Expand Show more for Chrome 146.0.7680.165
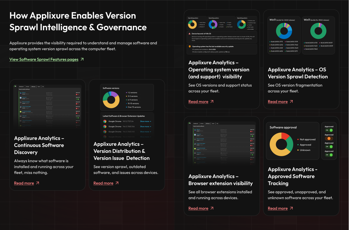Image resolution: width=349 pixels, height=230 pixels. coord(146,132)
